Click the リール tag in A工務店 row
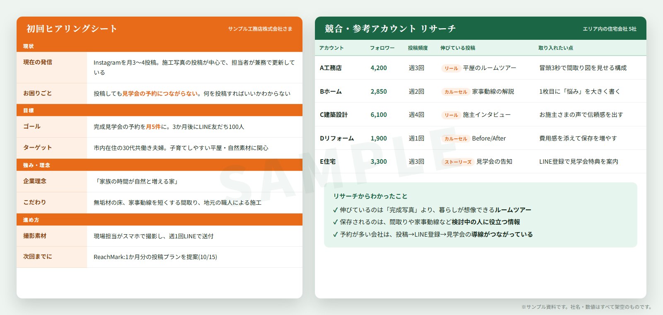The width and height of the screenshot is (663, 315). (451, 68)
